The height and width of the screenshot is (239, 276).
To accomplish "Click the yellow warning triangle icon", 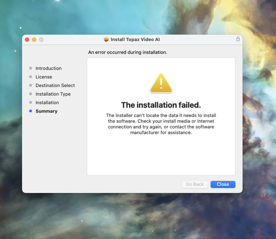I will click(x=161, y=83).
